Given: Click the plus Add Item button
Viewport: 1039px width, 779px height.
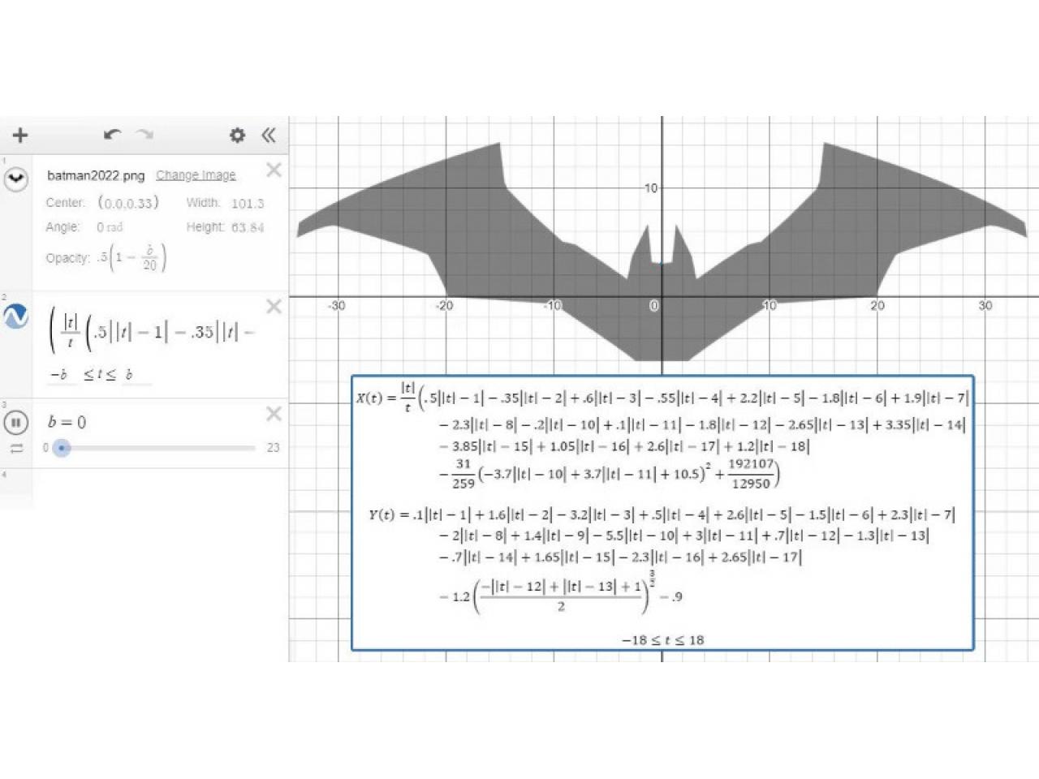Looking at the screenshot, I should click(x=19, y=135).
